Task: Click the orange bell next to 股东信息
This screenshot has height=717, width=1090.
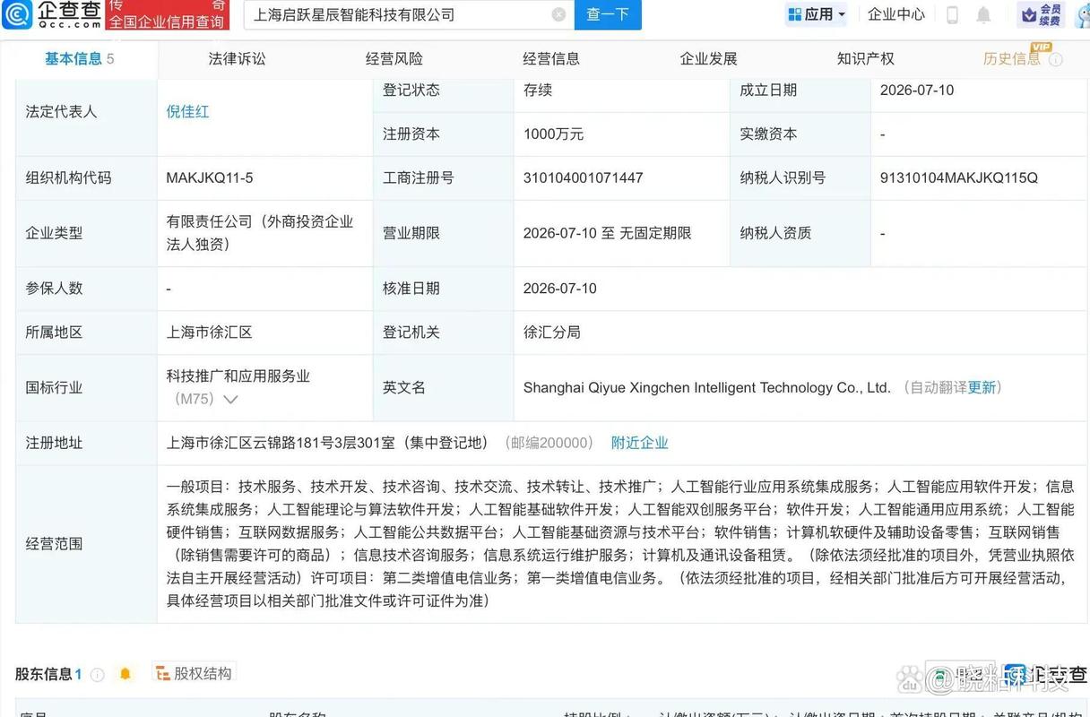Action: tap(125, 674)
